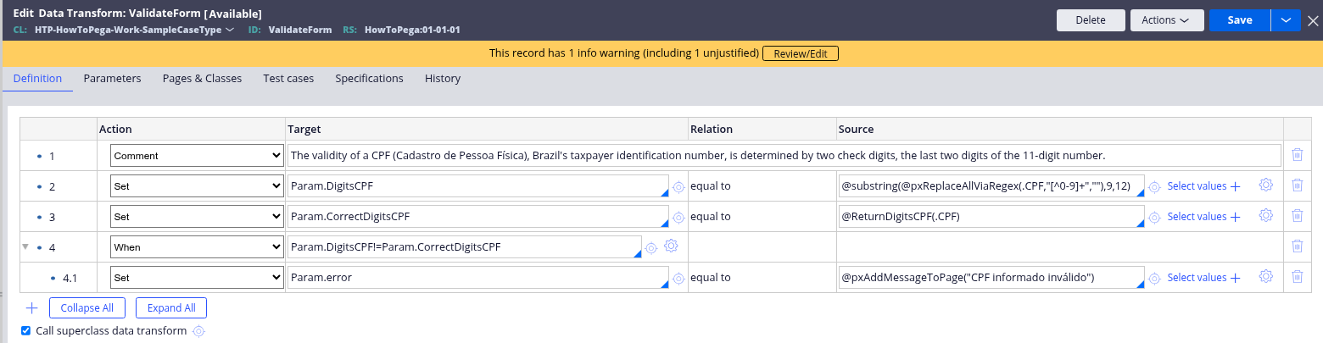Click the Delete button
The width and height of the screenshot is (1323, 343).
[1091, 20]
